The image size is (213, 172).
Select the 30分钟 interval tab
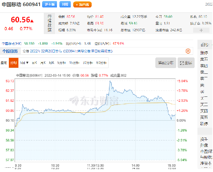tap(88, 63)
